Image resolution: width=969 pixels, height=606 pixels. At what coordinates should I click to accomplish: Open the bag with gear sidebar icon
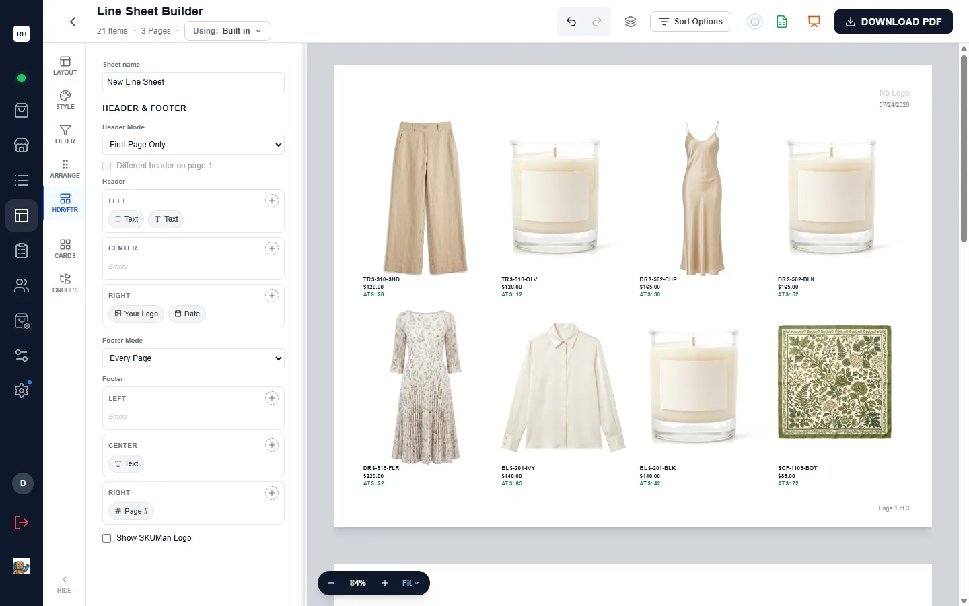(22, 321)
